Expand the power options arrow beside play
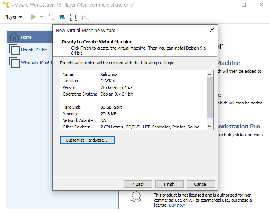The width and height of the screenshot is (270, 214). 41,17
